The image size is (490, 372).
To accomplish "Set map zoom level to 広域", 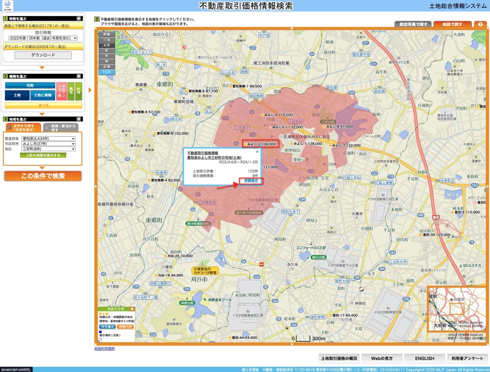I will (107, 67).
